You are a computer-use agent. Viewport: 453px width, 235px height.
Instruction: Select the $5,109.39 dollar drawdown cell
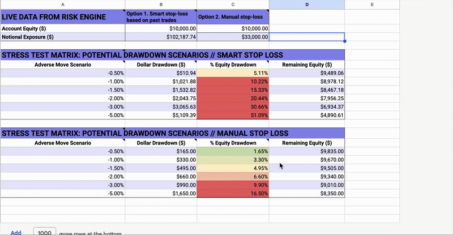pyautogui.click(x=161, y=115)
